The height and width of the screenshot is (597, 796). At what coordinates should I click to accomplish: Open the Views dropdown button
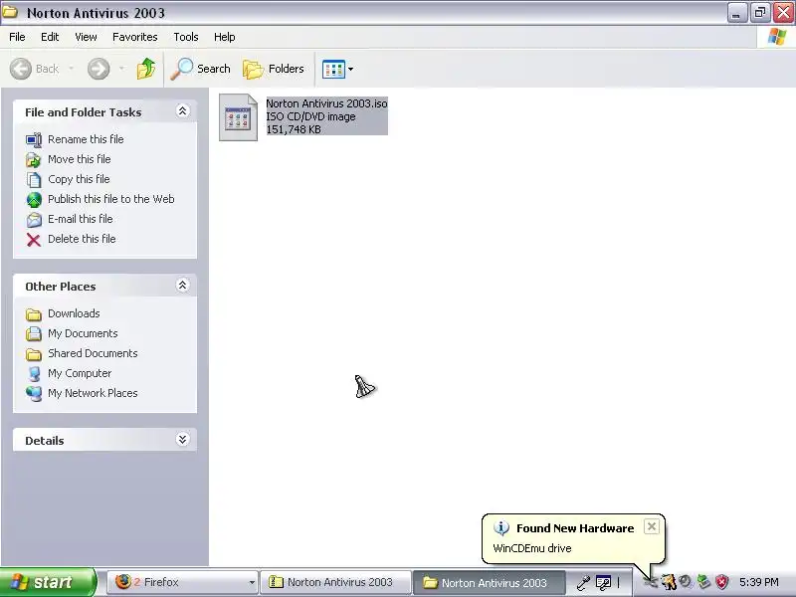click(338, 69)
